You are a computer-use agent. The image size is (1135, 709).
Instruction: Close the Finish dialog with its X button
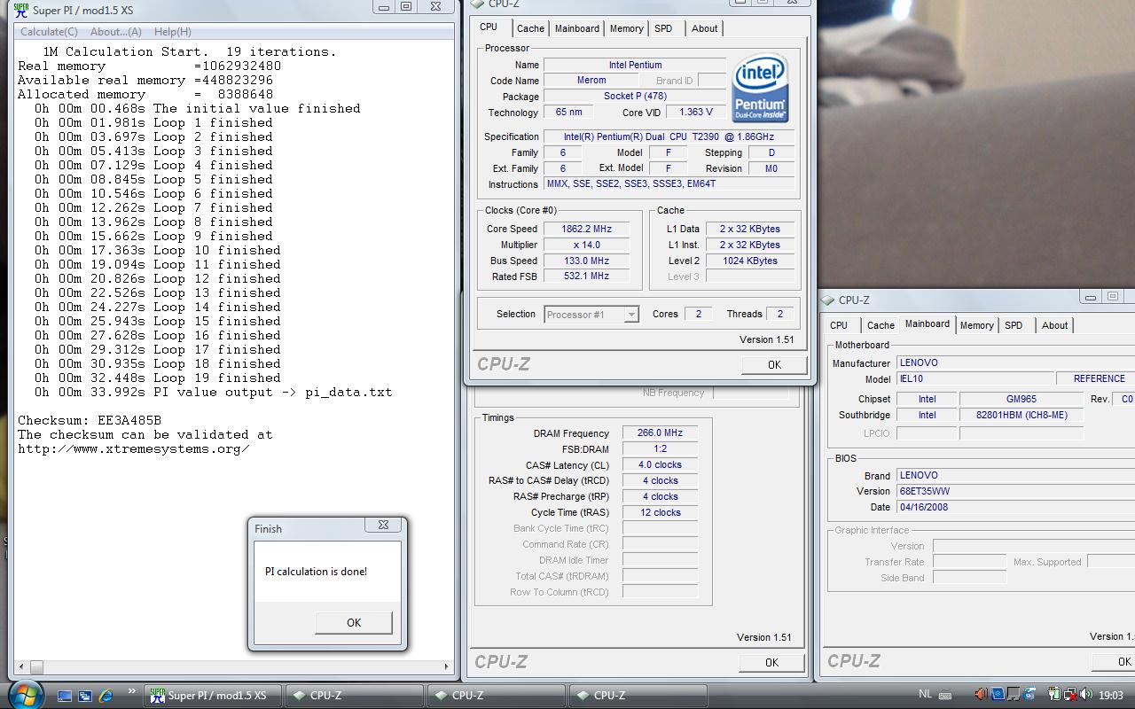(x=383, y=525)
